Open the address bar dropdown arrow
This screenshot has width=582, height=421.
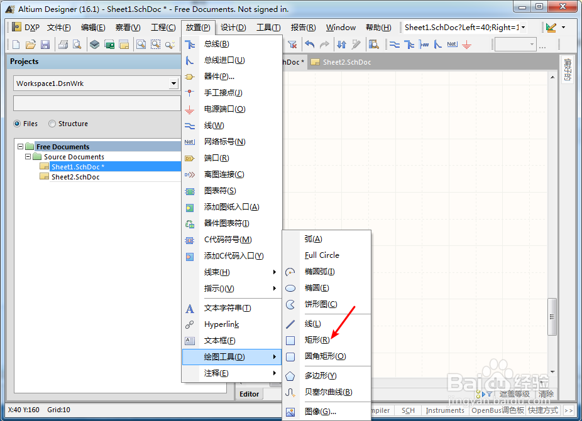point(523,28)
